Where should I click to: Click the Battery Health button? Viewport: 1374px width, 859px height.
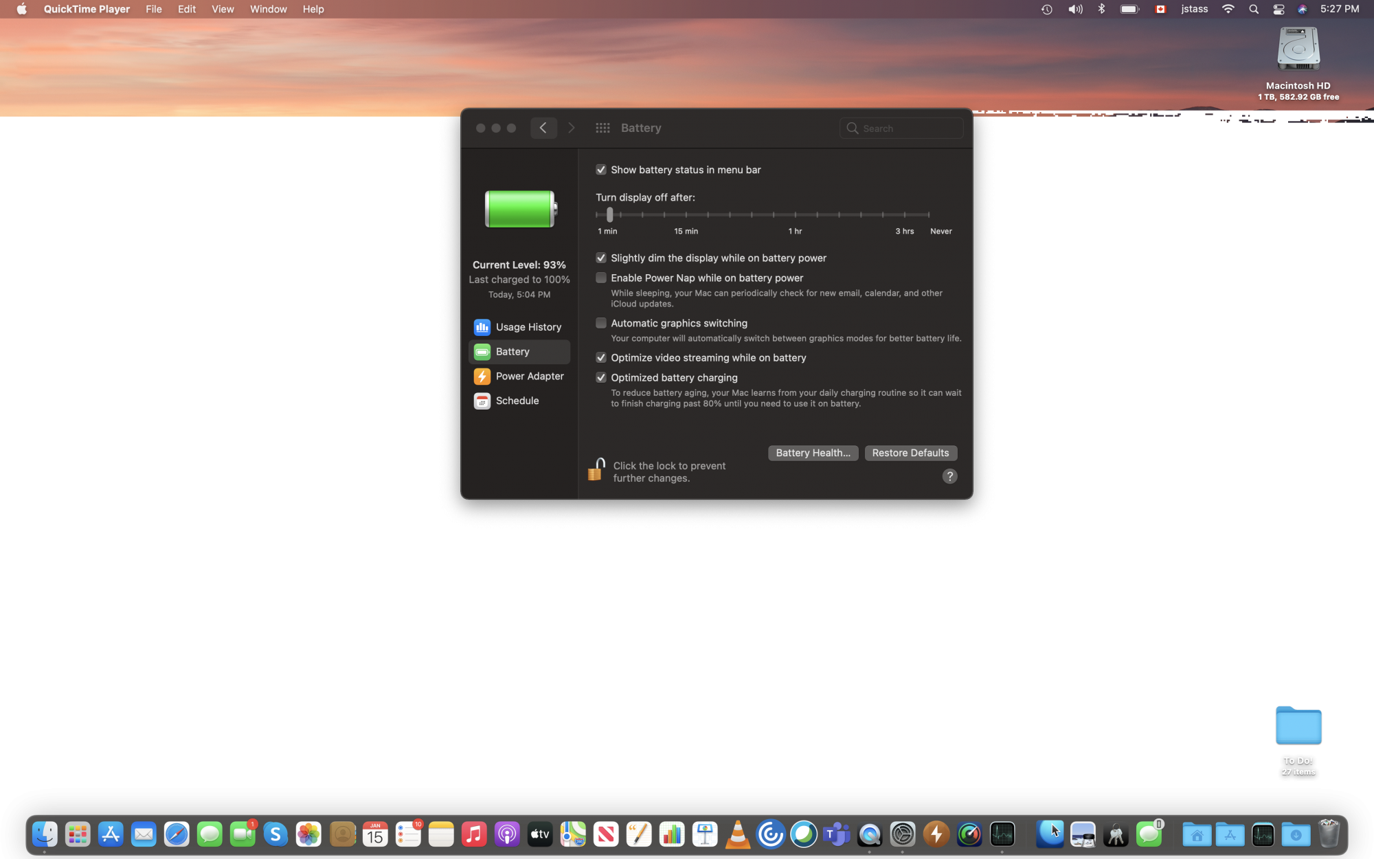813,453
